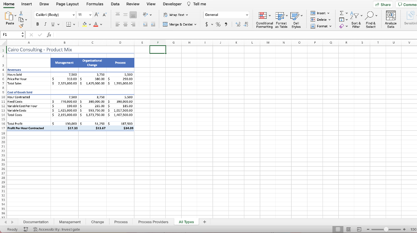
Task: Open Find & Select menu
Action: tap(371, 20)
